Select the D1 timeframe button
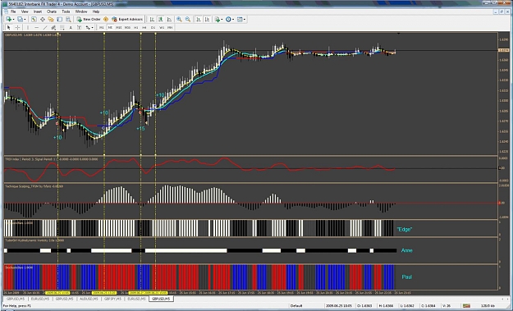The height and width of the screenshot is (311, 513). tap(153, 27)
